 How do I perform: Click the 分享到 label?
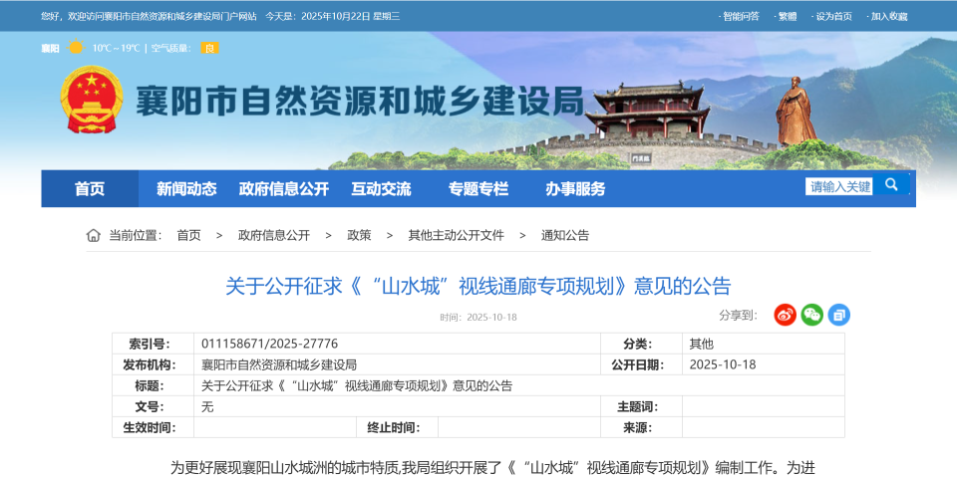click(x=738, y=315)
